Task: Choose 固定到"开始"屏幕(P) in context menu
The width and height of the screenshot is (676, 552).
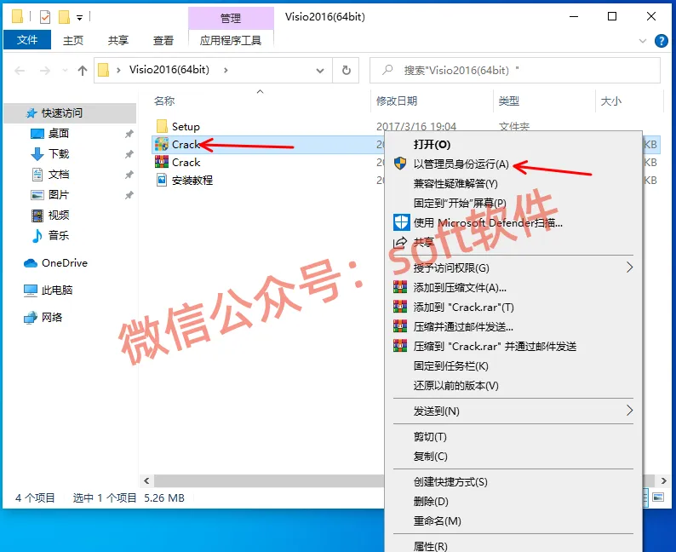Action: 460,203
